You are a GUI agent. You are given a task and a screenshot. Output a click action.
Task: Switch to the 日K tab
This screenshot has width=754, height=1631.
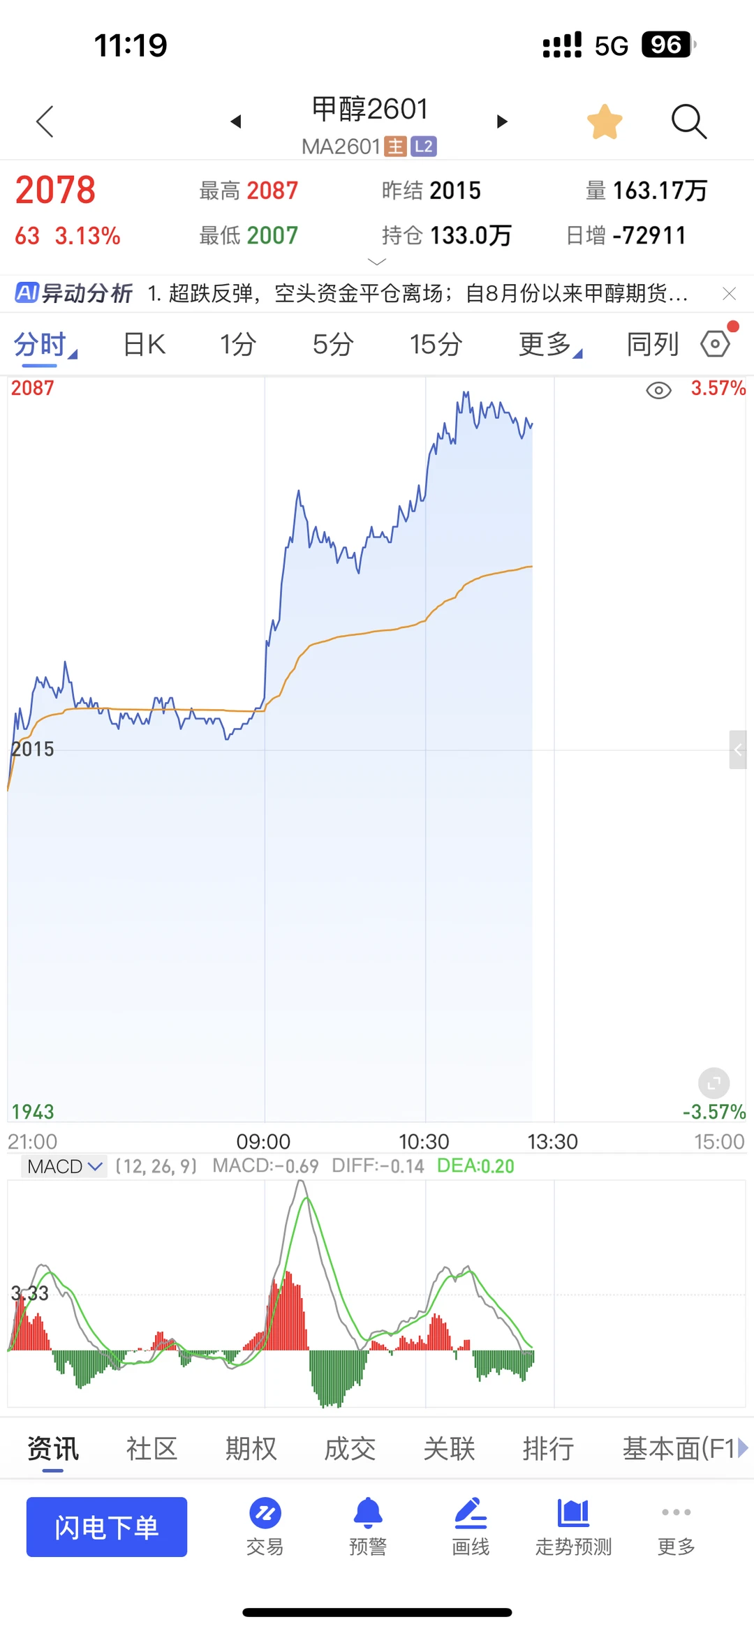point(145,344)
